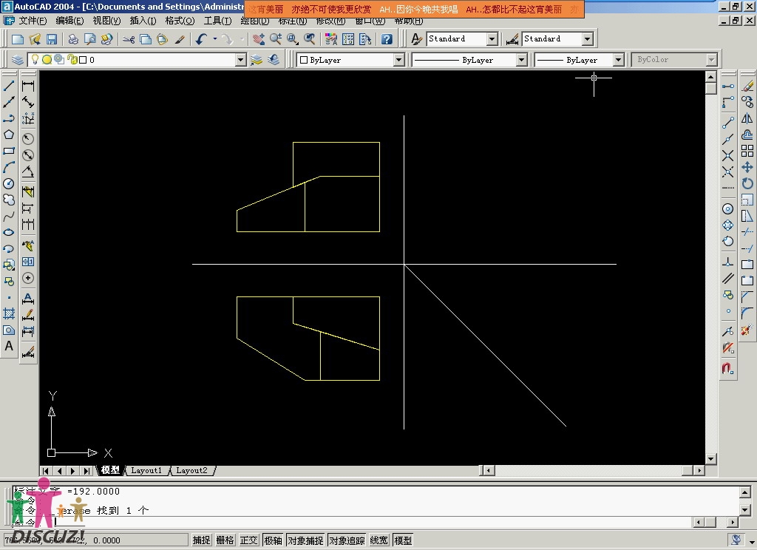The height and width of the screenshot is (550, 757).
Task: Click layer 0 color swatch square
Action: pos(83,60)
